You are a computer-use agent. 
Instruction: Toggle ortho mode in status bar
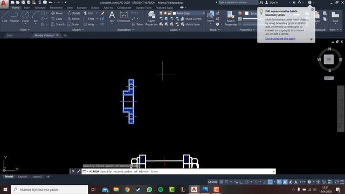coord(241,182)
